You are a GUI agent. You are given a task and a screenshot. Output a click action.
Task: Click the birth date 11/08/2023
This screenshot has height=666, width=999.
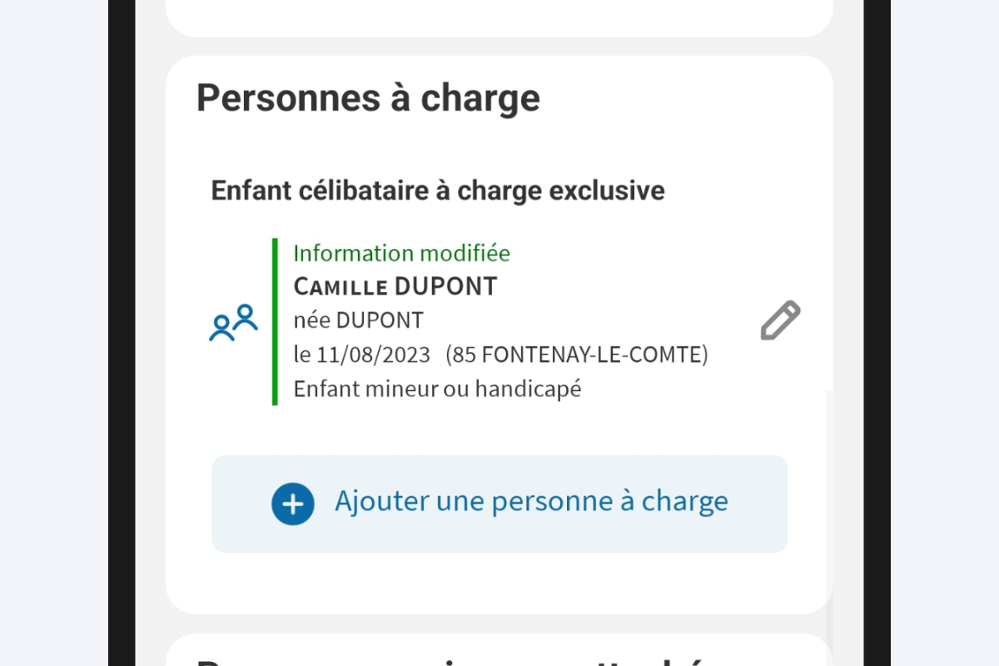[373, 355]
